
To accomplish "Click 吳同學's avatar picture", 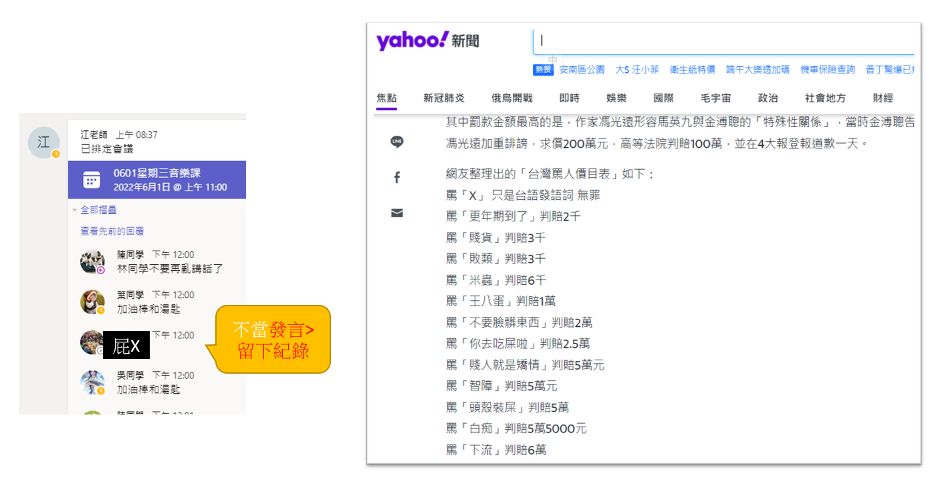I will [x=92, y=382].
